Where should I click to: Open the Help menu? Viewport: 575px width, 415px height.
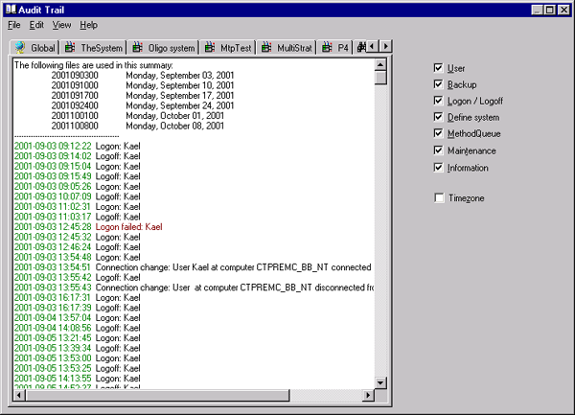(88, 24)
